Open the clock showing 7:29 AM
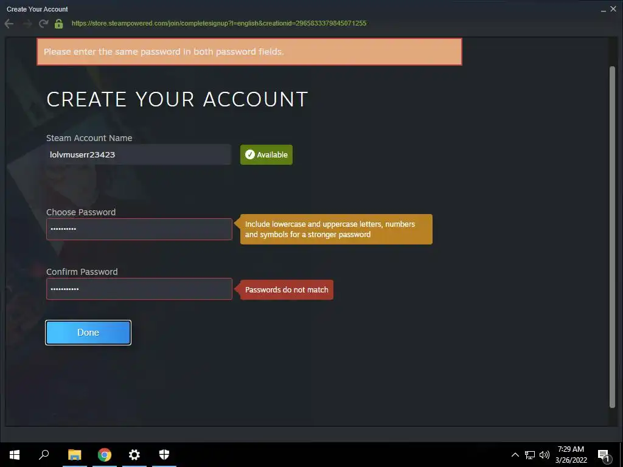This screenshot has height=467, width=623. click(571, 455)
